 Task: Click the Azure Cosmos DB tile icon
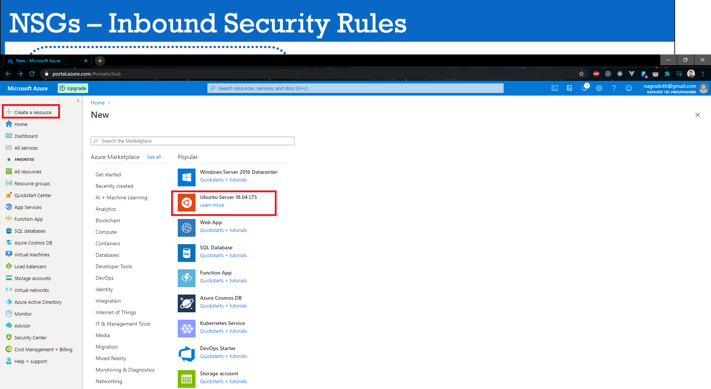187,303
